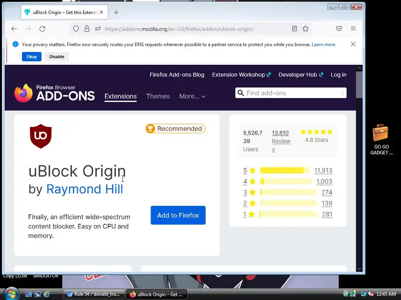Viewport: 401px width, 300px height.
Task: Dismiss the DNS privacy notification bar
Action: (353, 44)
